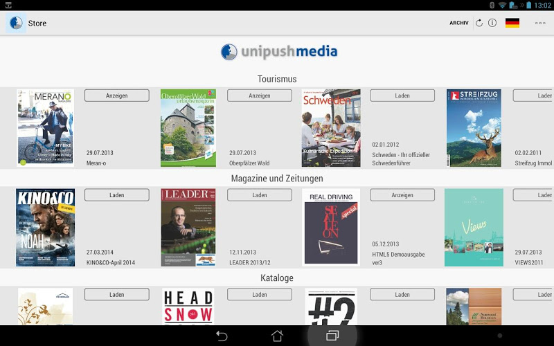This screenshot has width=554, height=346.
Task: Open the Streifzug deer cover
Action: (x=474, y=128)
